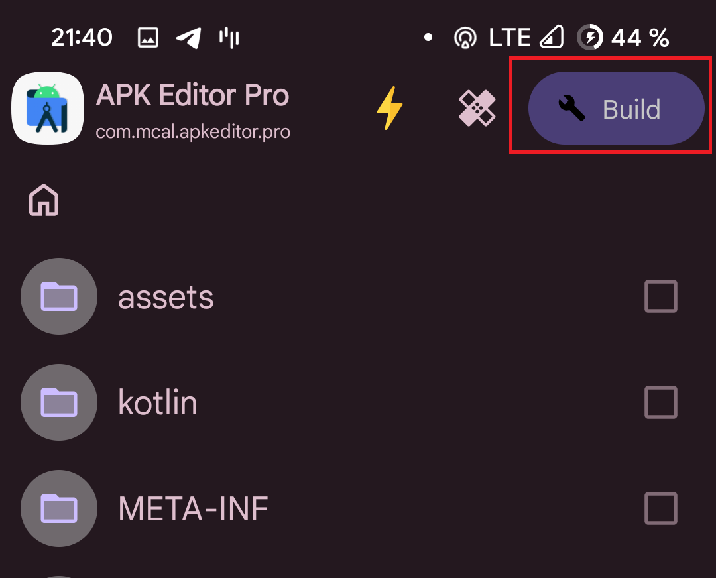The height and width of the screenshot is (578, 716).
Task: Open the META-INF folder entry
Action: pos(358,508)
